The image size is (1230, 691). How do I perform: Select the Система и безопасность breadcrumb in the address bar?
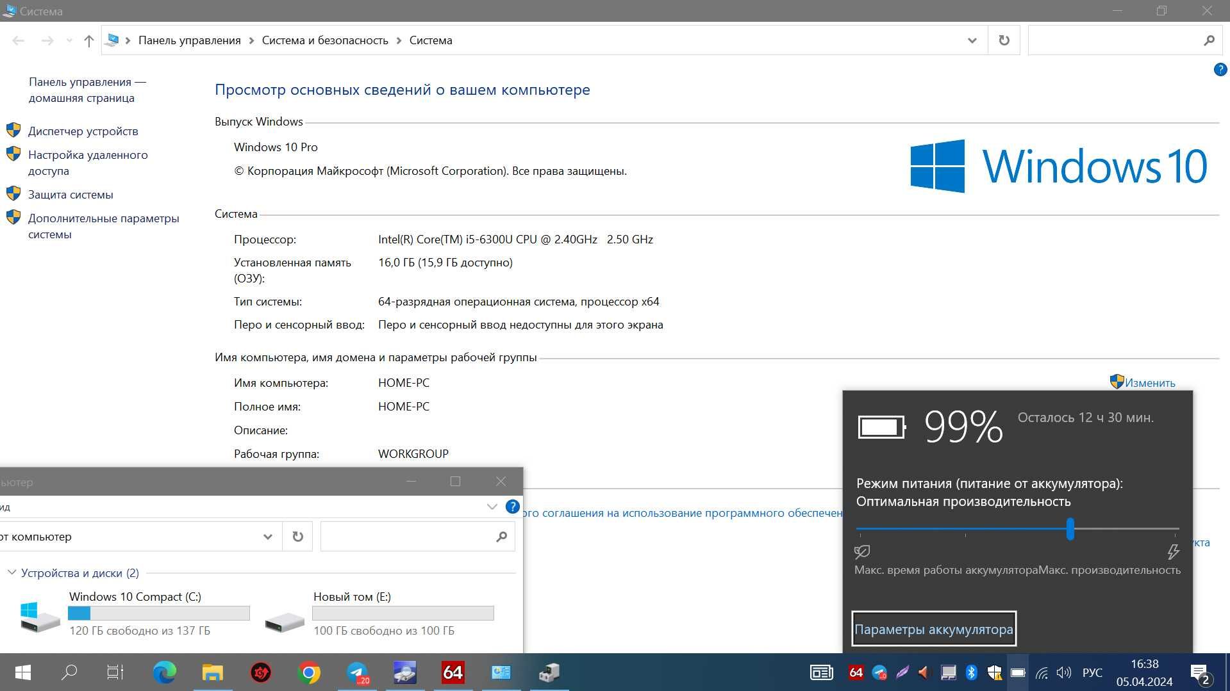(325, 40)
